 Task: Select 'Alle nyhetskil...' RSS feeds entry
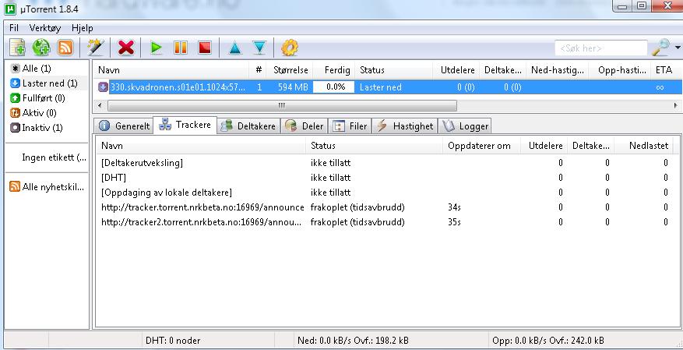[47, 187]
